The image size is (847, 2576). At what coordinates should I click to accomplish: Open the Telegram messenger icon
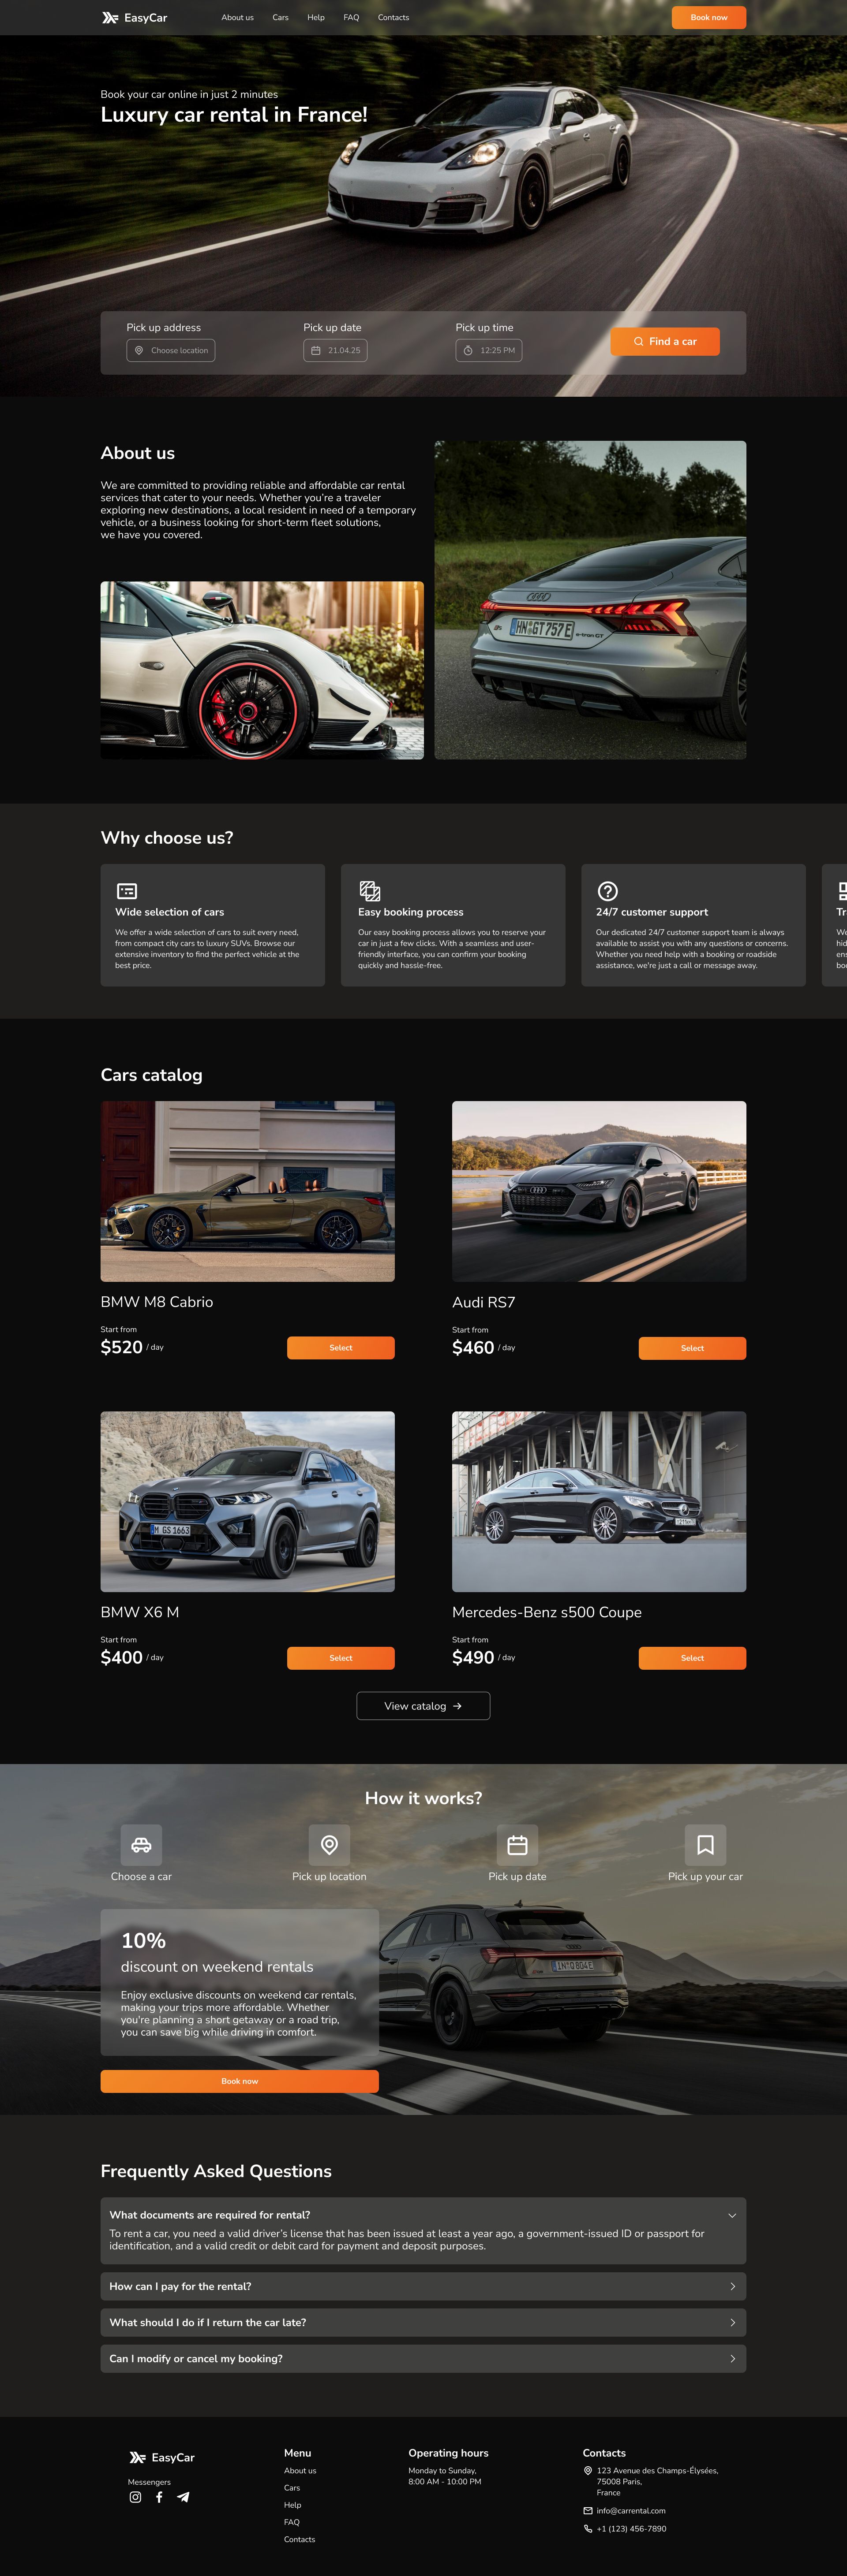(x=183, y=2497)
